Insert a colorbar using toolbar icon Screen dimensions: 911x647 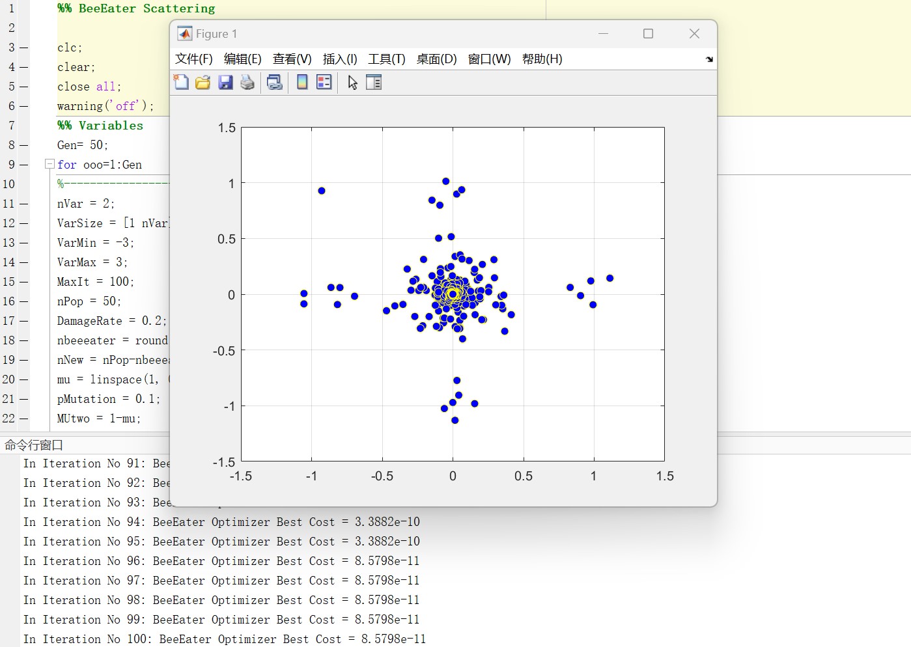(x=302, y=82)
